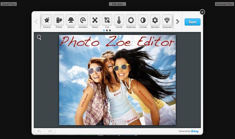Show next set of tools
235x139 pixels.
(x=178, y=21)
